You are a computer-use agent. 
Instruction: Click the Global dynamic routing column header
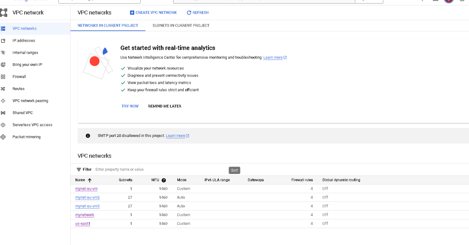(x=341, y=180)
